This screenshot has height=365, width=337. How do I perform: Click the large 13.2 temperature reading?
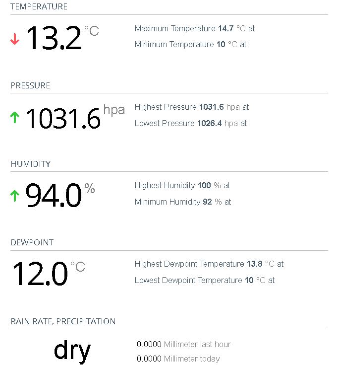pyautogui.click(x=54, y=38)
